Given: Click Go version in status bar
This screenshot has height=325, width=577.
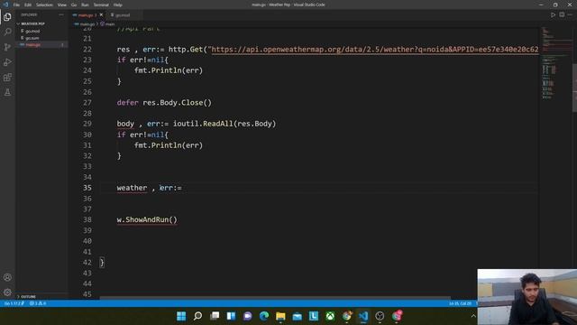Looking at the screenshot, I should coord(14,303).
